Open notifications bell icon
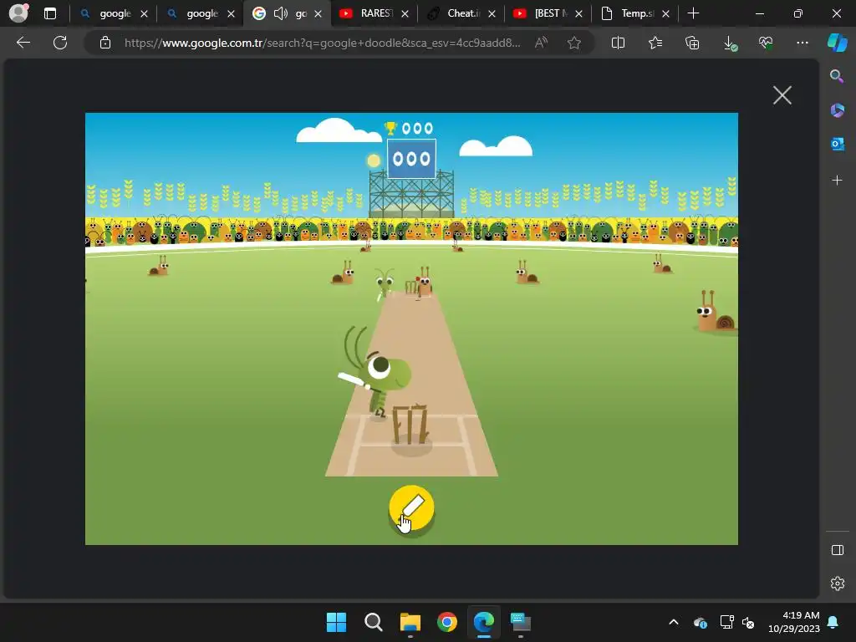This screenshot has height=642, width=856. pyautogui.click(x=833, y=622)
